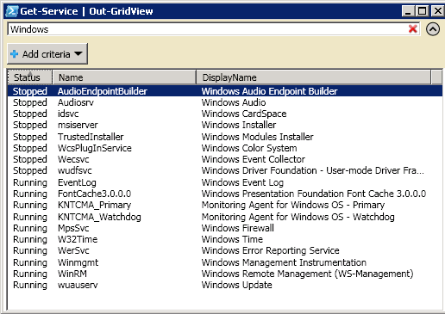Click inside the Windows filter text box
The height and width of the screenshot is (314, 445).
coord(207,29)
